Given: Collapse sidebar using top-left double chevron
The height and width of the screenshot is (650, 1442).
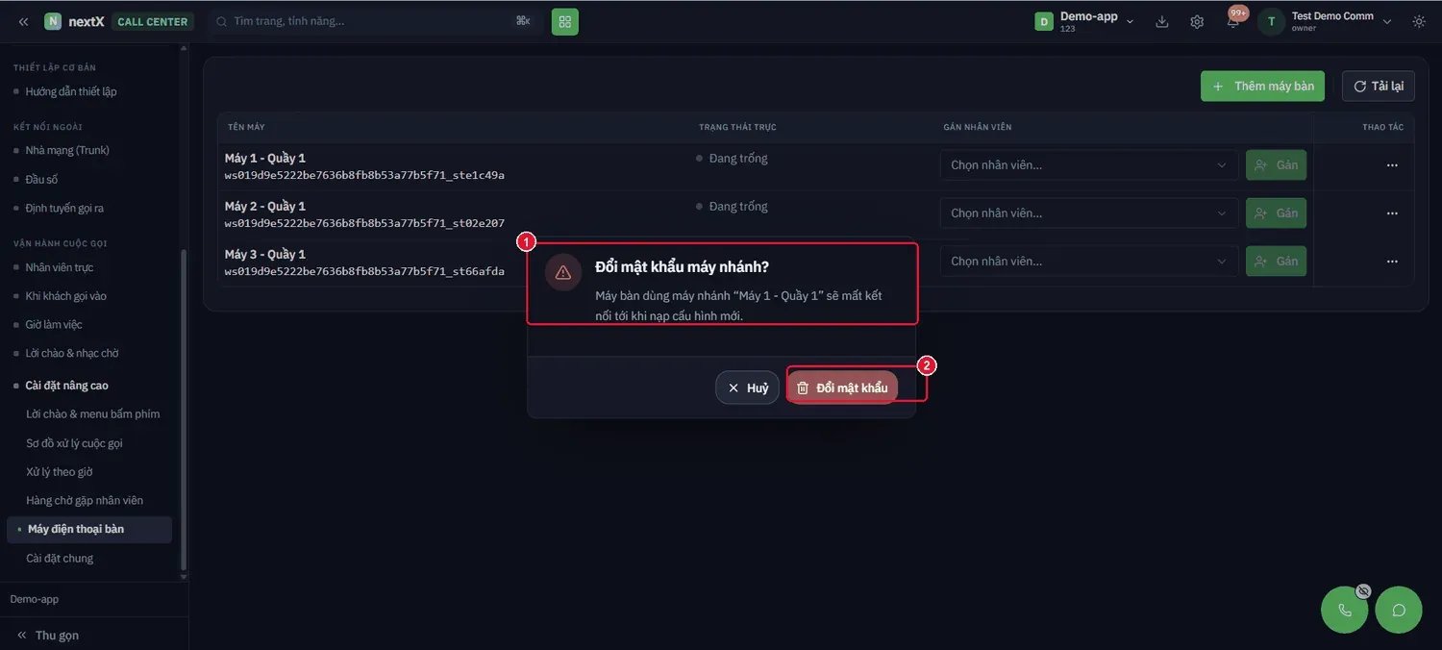Looking at the screenshot, I should 23,21.
